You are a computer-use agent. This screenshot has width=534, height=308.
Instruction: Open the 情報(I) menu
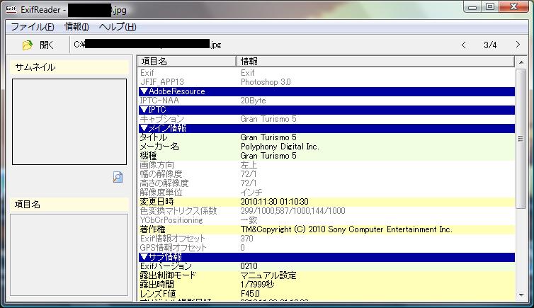76,27
